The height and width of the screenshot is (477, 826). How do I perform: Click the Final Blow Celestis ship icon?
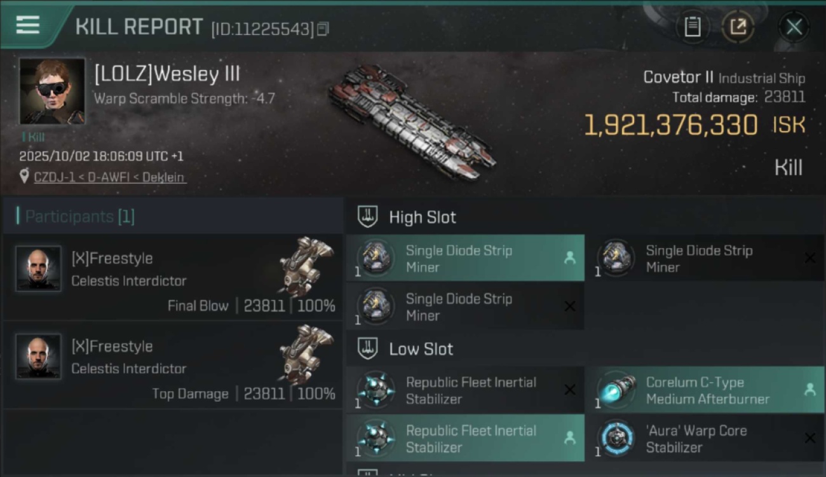[x=306, y=259]
